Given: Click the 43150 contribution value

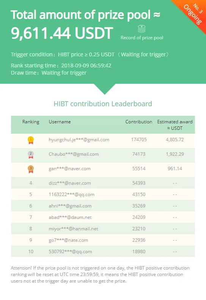Looking at the screenshot, I should coord(139,195).
